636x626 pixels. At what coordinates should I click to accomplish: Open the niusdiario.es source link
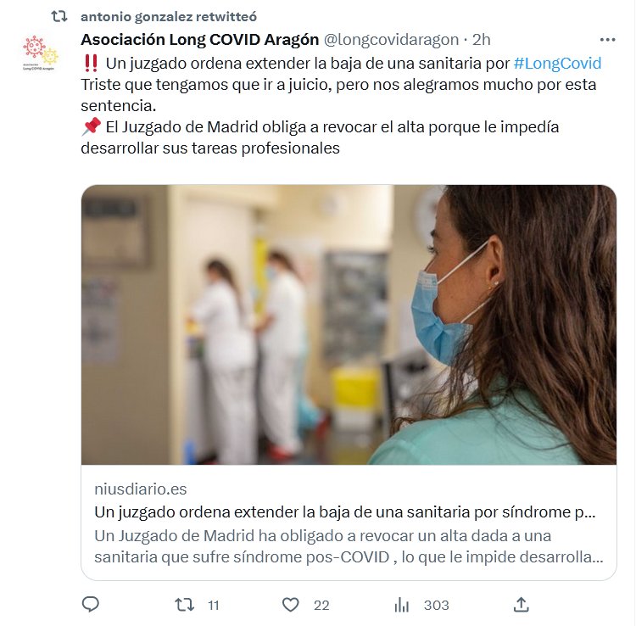pyautogui.click(x=140, y=489)
